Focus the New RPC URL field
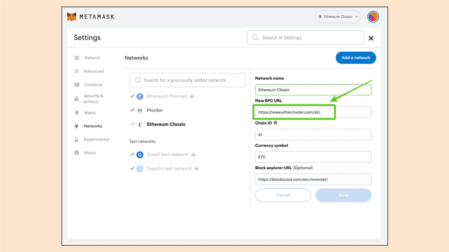Screen dimensions: 449x252 coord(313,112)
